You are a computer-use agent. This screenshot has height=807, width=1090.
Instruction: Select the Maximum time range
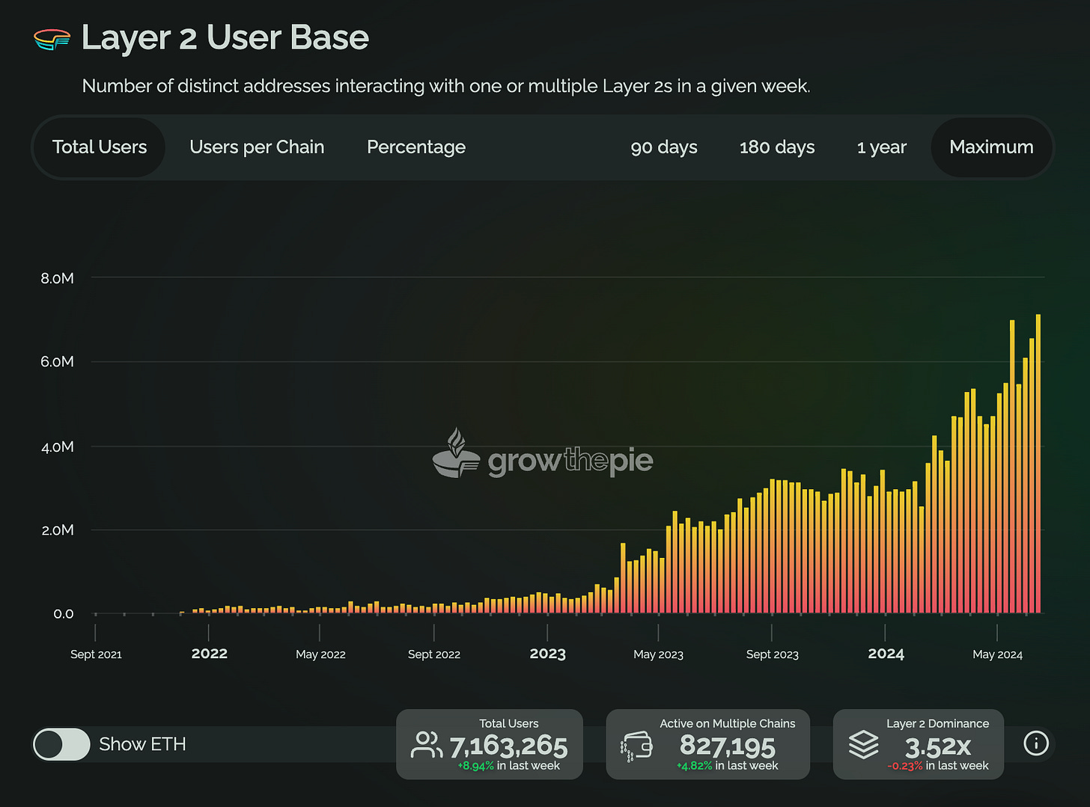[991, 147]
